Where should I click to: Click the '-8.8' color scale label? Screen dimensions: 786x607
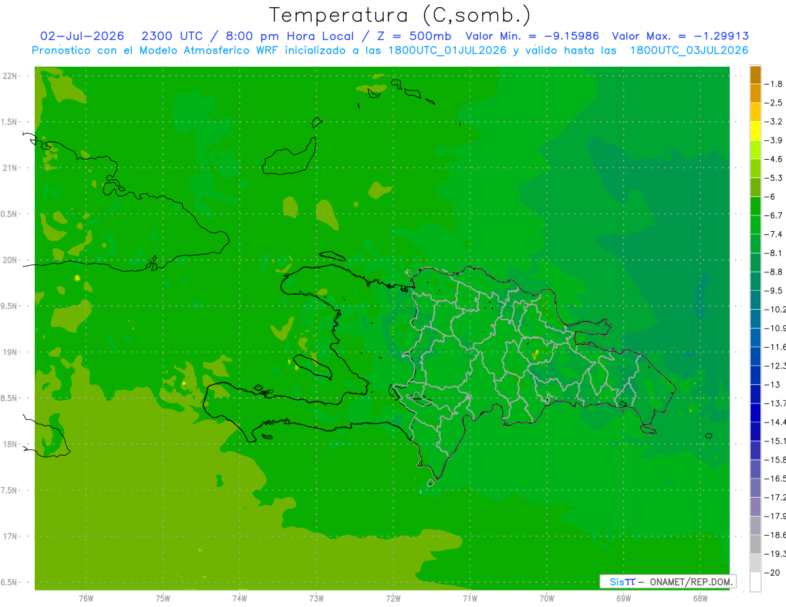(x=774, y=272)
